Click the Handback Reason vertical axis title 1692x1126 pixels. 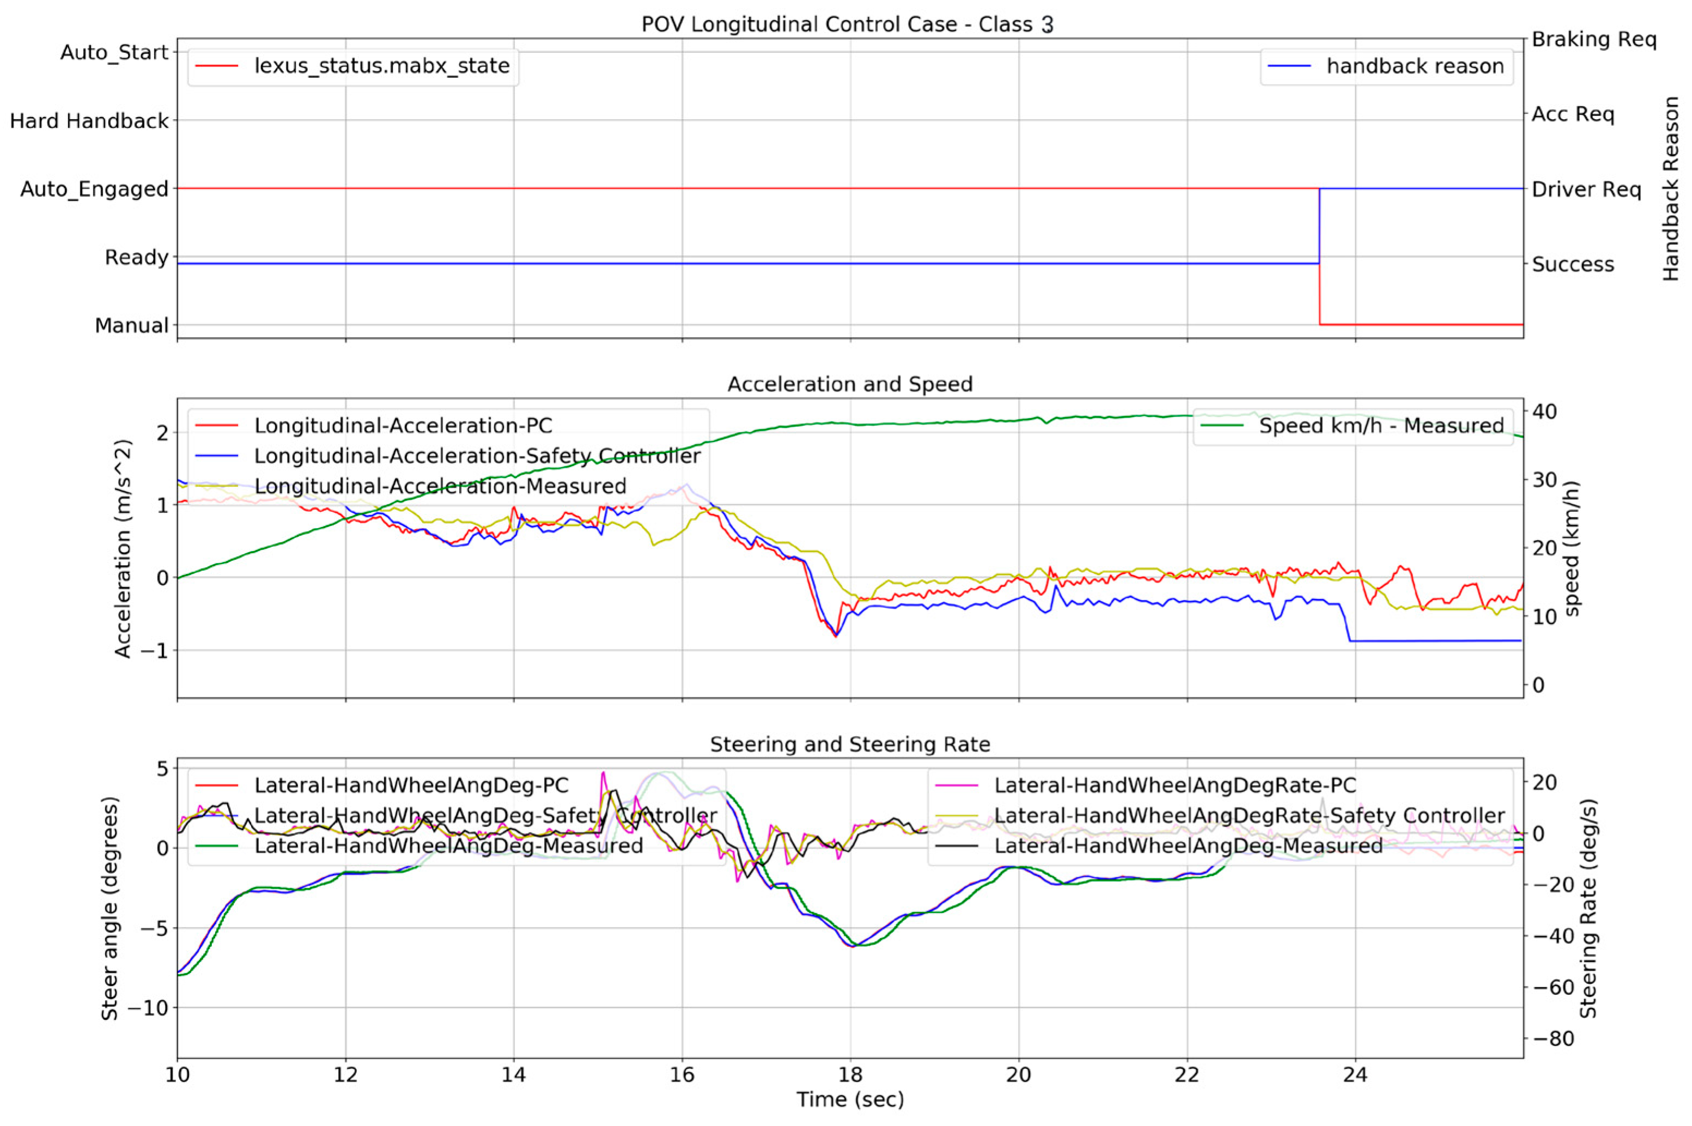(1670, 188)
